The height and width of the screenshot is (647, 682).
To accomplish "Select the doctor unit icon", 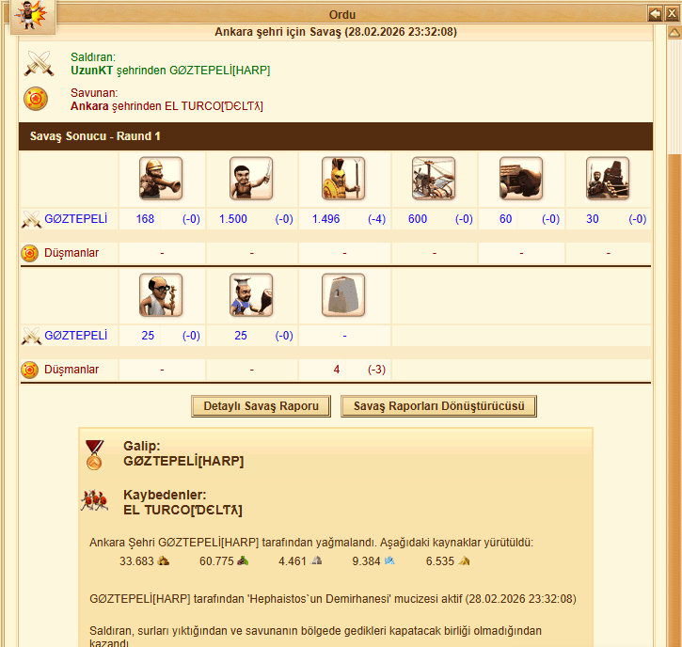I will point(161,294).
